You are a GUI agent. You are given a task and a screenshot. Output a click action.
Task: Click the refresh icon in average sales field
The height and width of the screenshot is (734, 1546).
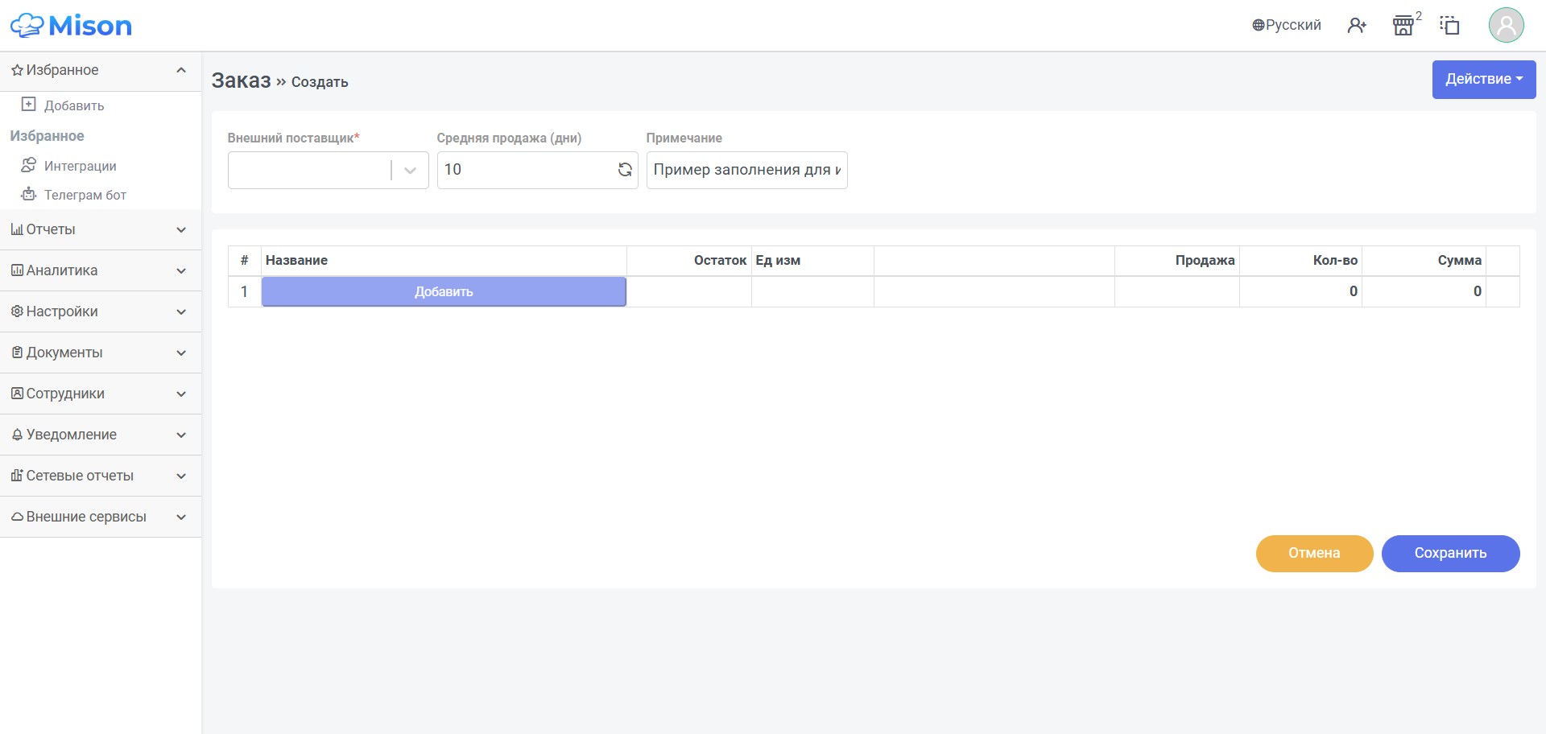coord(625,170)
